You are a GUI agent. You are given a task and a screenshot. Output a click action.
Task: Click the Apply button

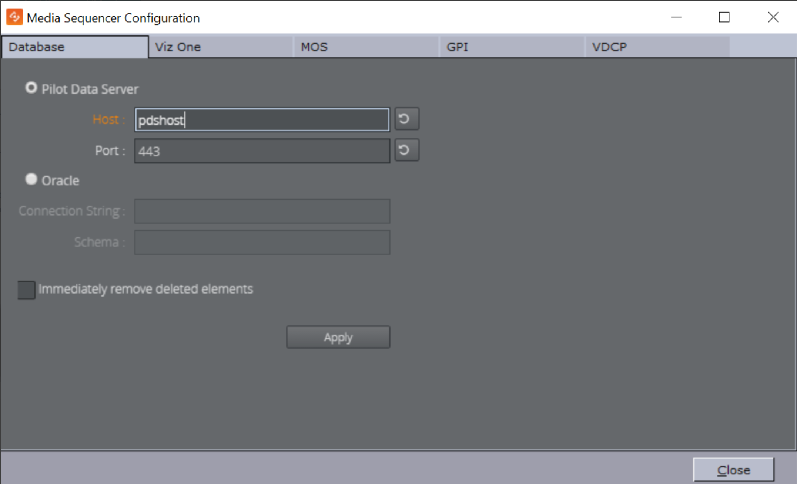point(338,337)
